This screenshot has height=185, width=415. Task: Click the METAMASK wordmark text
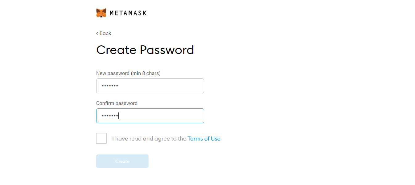(x=128, y=13)
